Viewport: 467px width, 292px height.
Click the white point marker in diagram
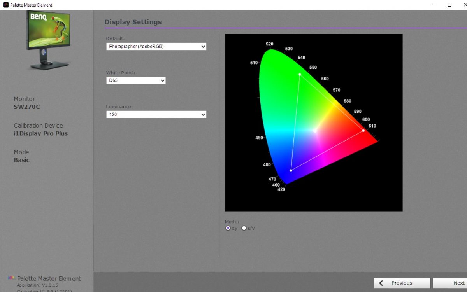(315, 131)
